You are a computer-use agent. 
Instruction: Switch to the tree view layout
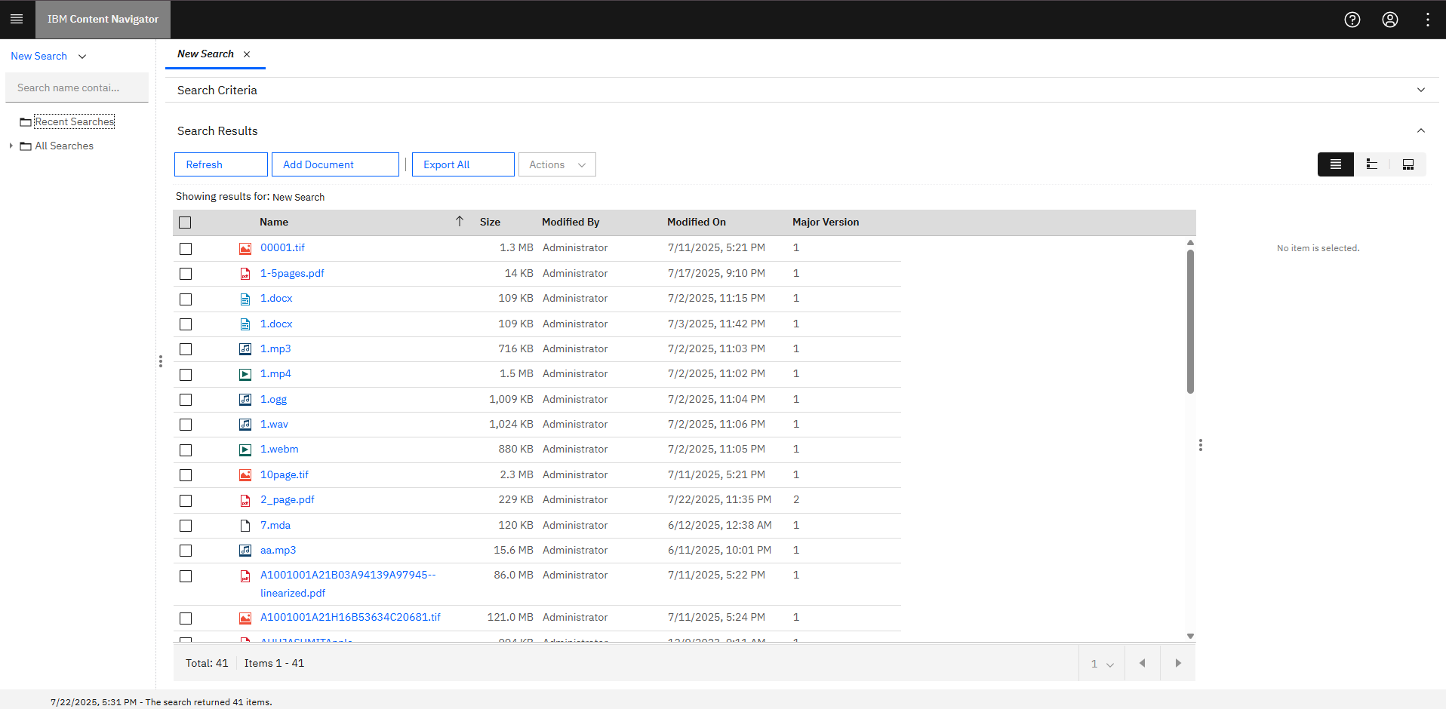1372,164
